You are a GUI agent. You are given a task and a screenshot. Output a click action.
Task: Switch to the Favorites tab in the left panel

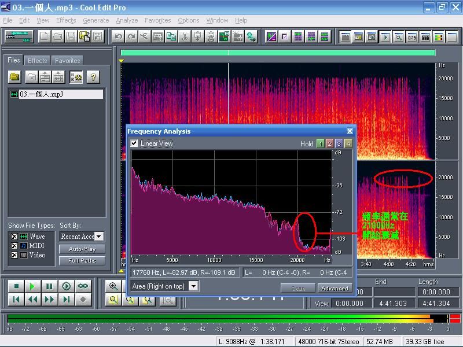pos(67,61)
